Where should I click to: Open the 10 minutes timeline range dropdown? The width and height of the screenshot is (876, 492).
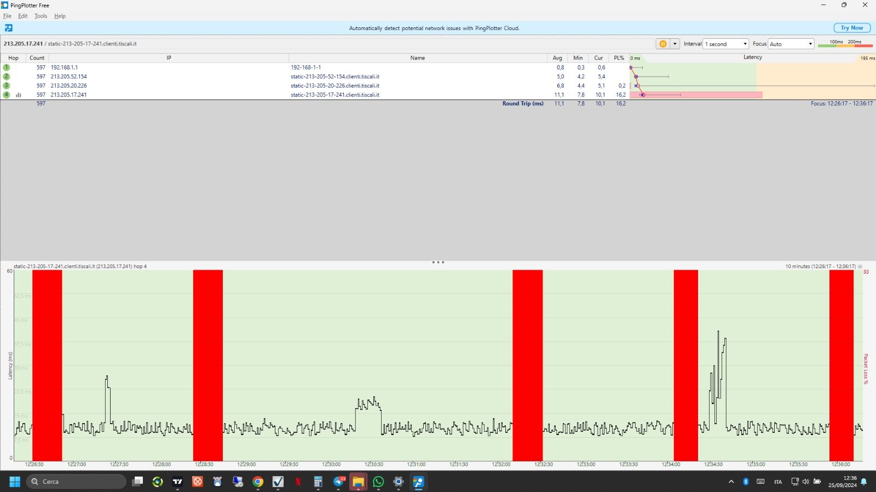point(860,267)
